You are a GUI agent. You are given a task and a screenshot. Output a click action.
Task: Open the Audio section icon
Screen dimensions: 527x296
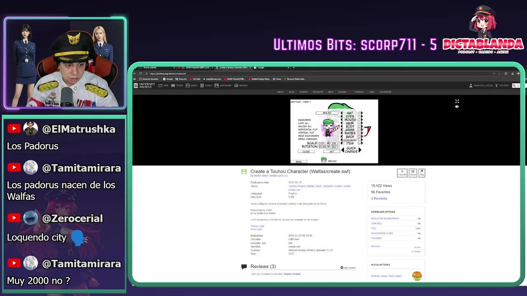tap(202, 86)
